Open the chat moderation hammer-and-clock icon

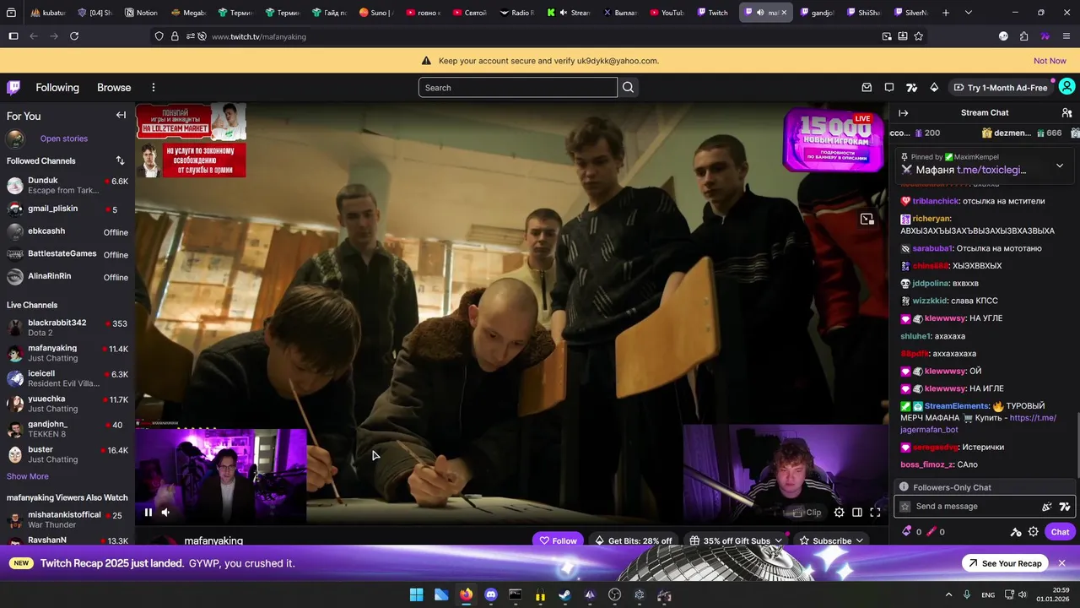(x=1016, y=532)
